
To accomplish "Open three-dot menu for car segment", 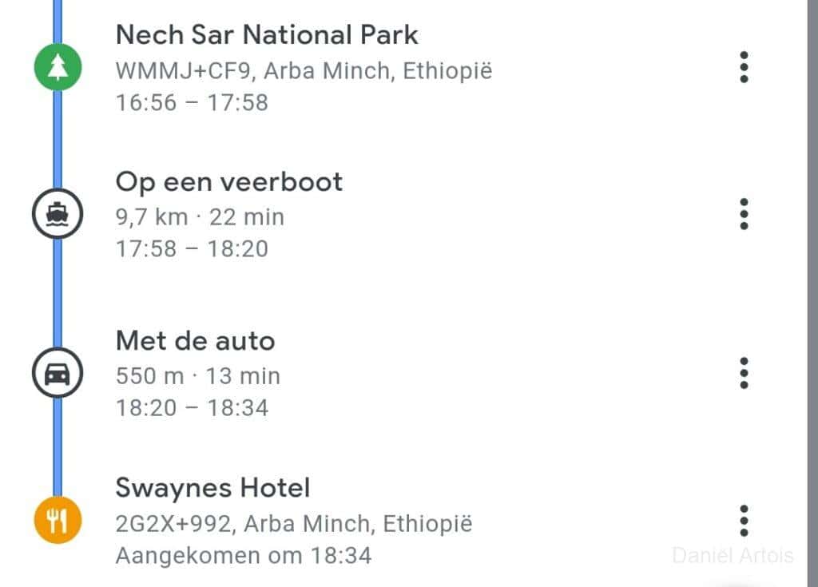I will [x=744, y=373].
